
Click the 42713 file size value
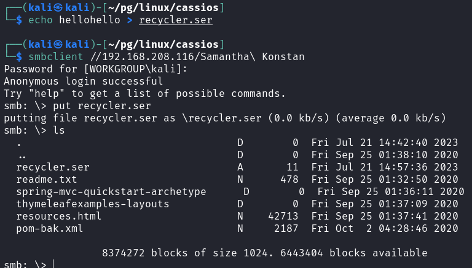pyautogui.click(x=283, y=216)
